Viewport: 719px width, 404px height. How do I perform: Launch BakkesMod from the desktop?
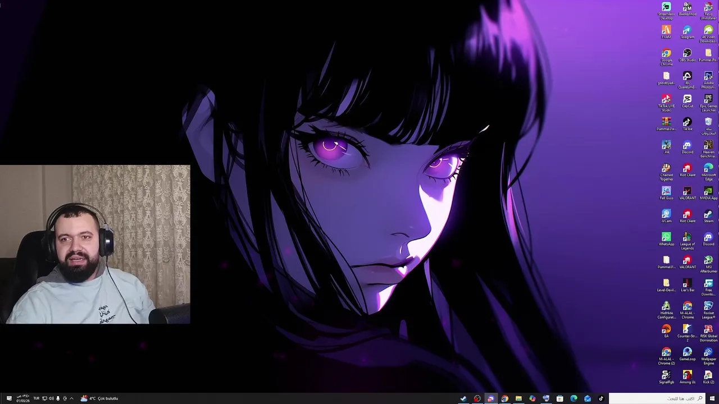(x=688, y=10)
